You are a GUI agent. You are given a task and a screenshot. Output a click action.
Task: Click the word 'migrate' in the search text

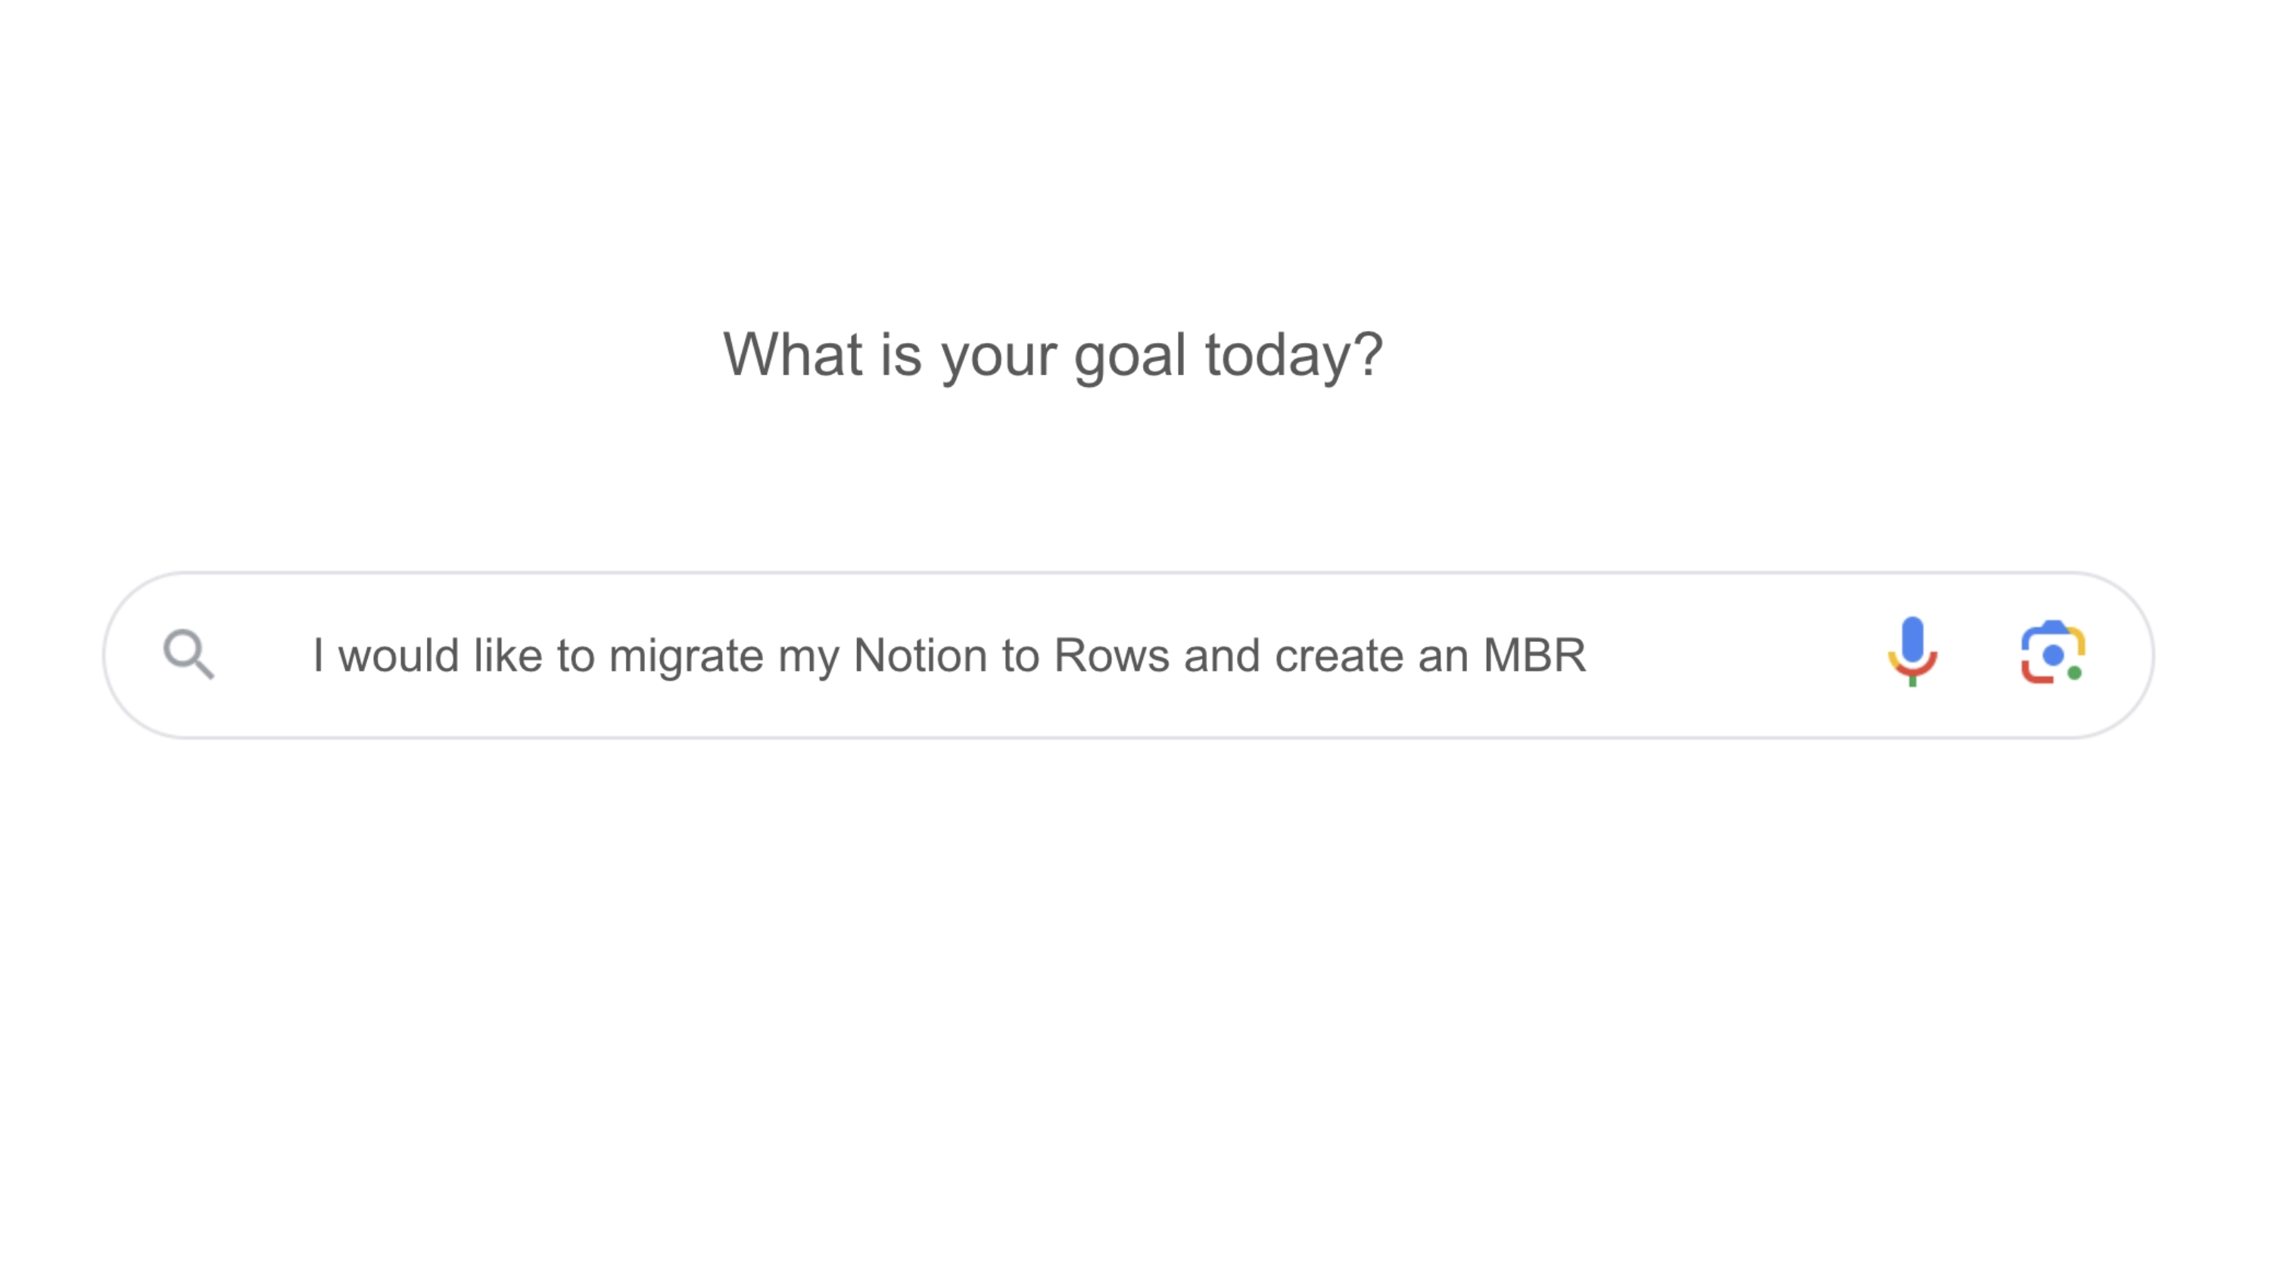pyautogui.click(x=686, y=657)
